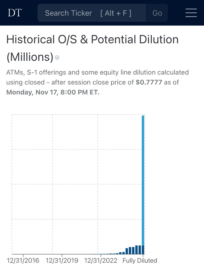The height and width of the screenshot is (267, 204).
Task: Click the Alt + F shortcut hint
Action: pos(116,13)
